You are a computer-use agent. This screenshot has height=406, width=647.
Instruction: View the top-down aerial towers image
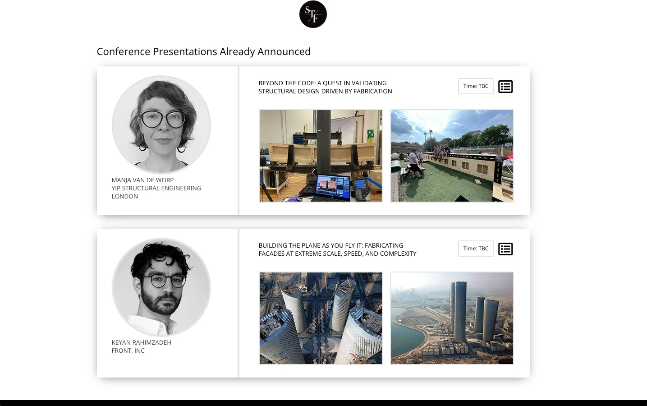[x=321, y=318]
